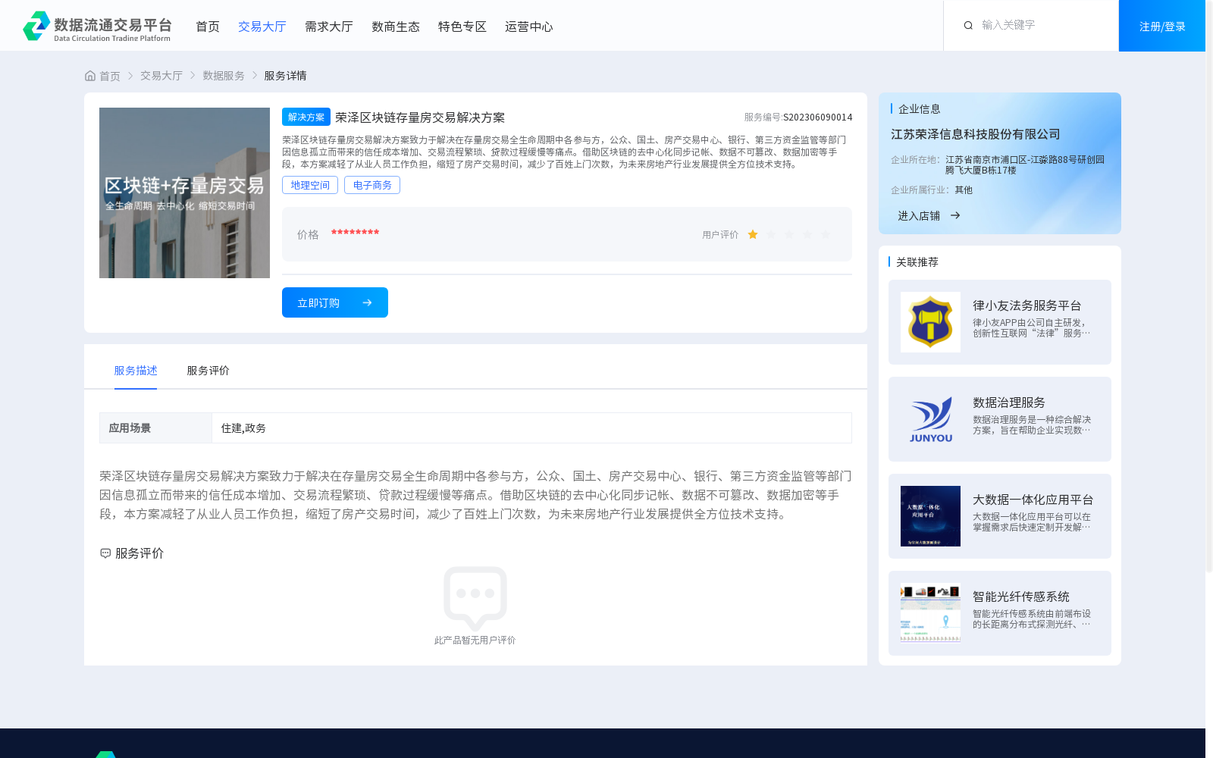Focus the 输入关键字 search field

coord(1042,26)
